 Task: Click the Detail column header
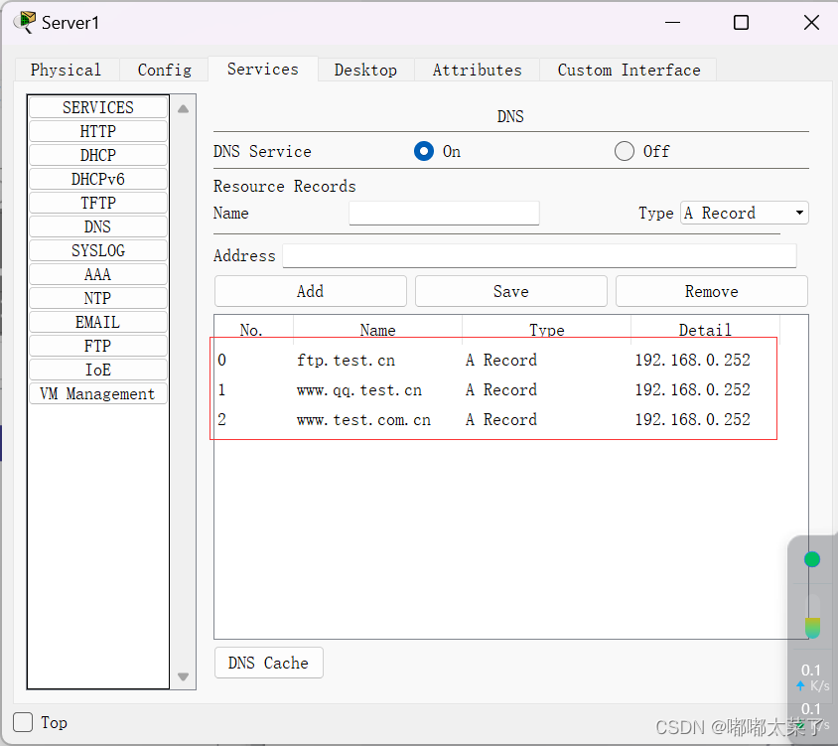705,330
